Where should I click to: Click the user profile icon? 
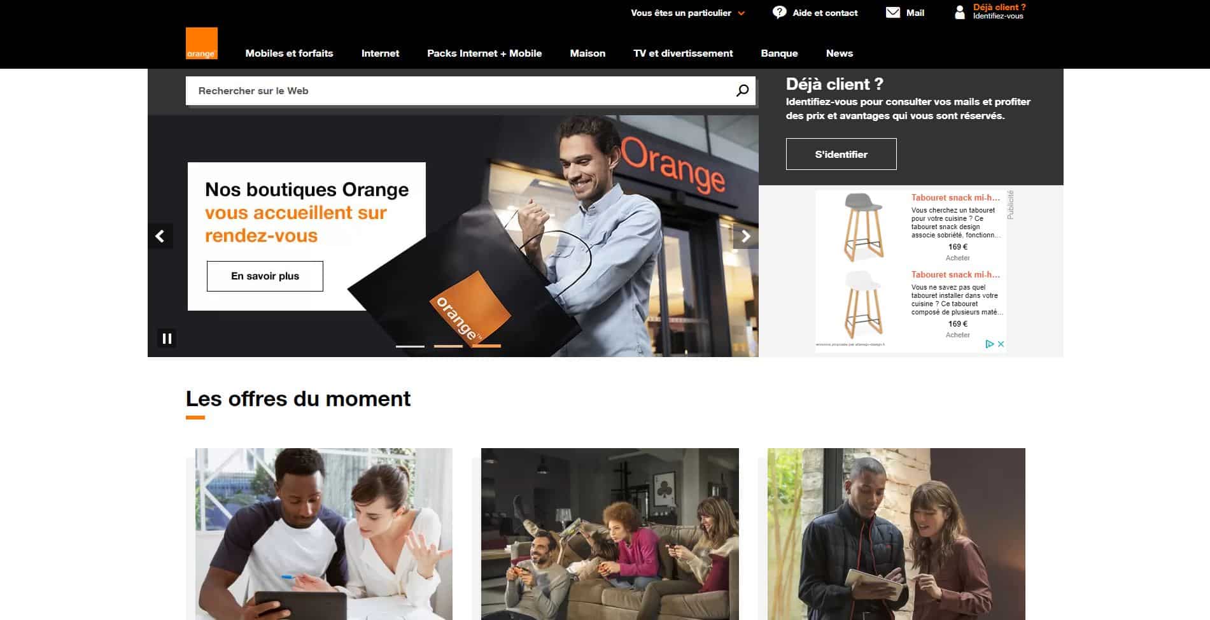pos(960,12)
